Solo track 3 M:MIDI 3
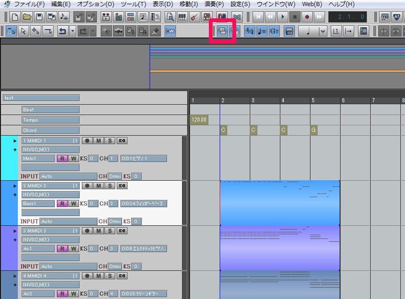The image size is (405, 299). (110, 231)
